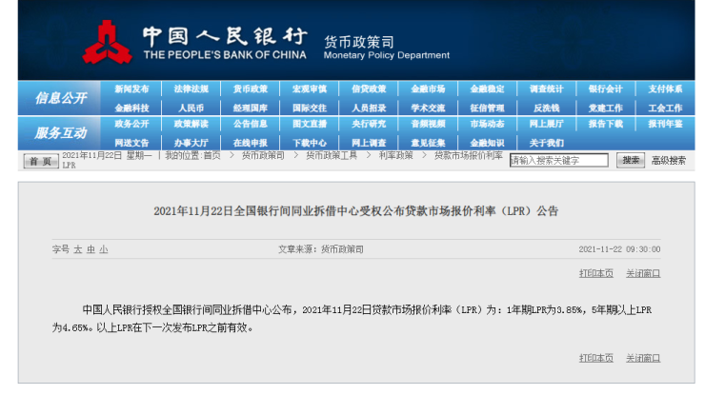
Task: Select 人员招录 in navigation
Action: [x=369, y=109]
